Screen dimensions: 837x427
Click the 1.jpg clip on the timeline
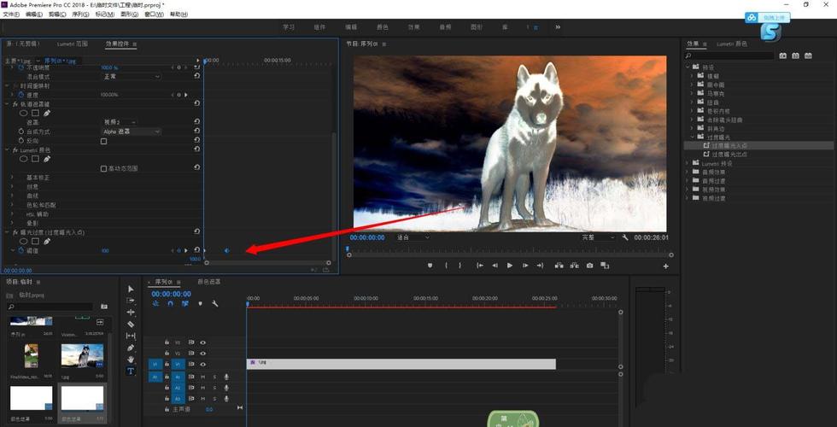coord(401,364)
